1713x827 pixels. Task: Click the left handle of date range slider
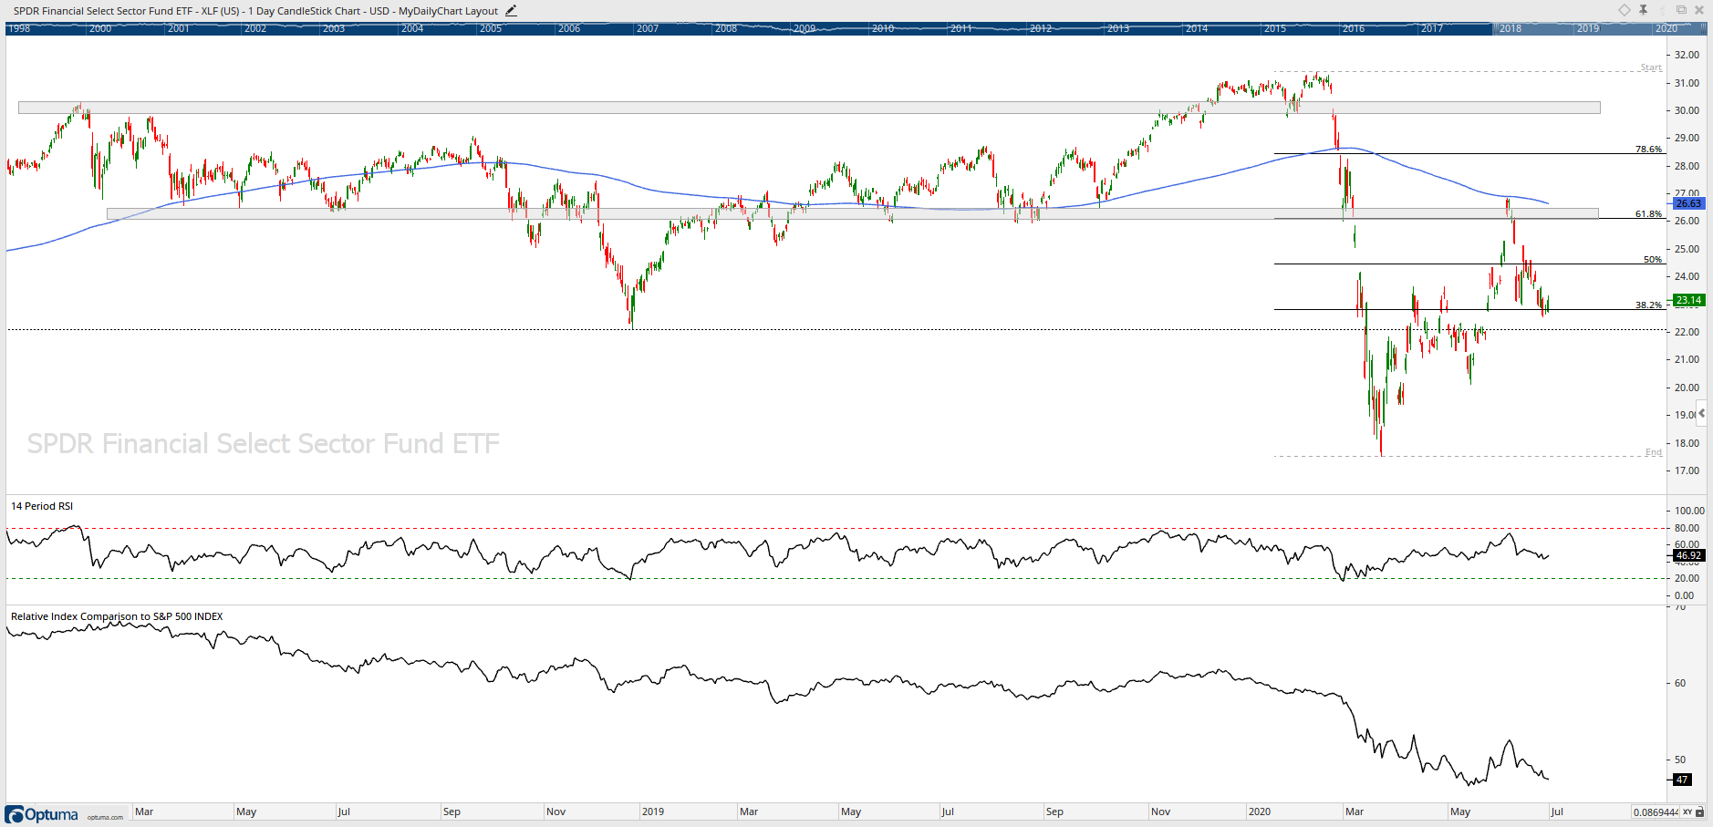(x=1495, y=28)
